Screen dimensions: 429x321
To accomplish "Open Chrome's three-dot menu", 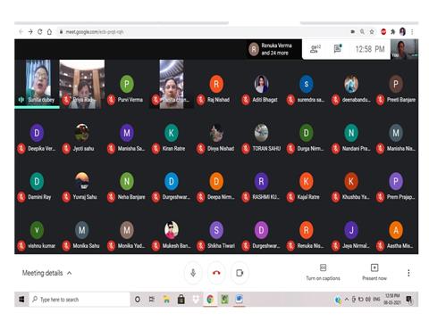I will tap(412, 31).
